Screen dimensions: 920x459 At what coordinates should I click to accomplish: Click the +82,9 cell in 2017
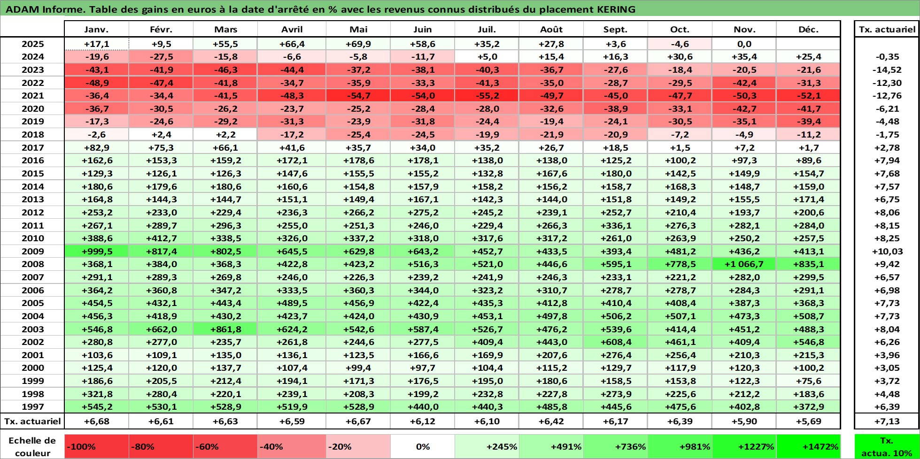(96, 147)
